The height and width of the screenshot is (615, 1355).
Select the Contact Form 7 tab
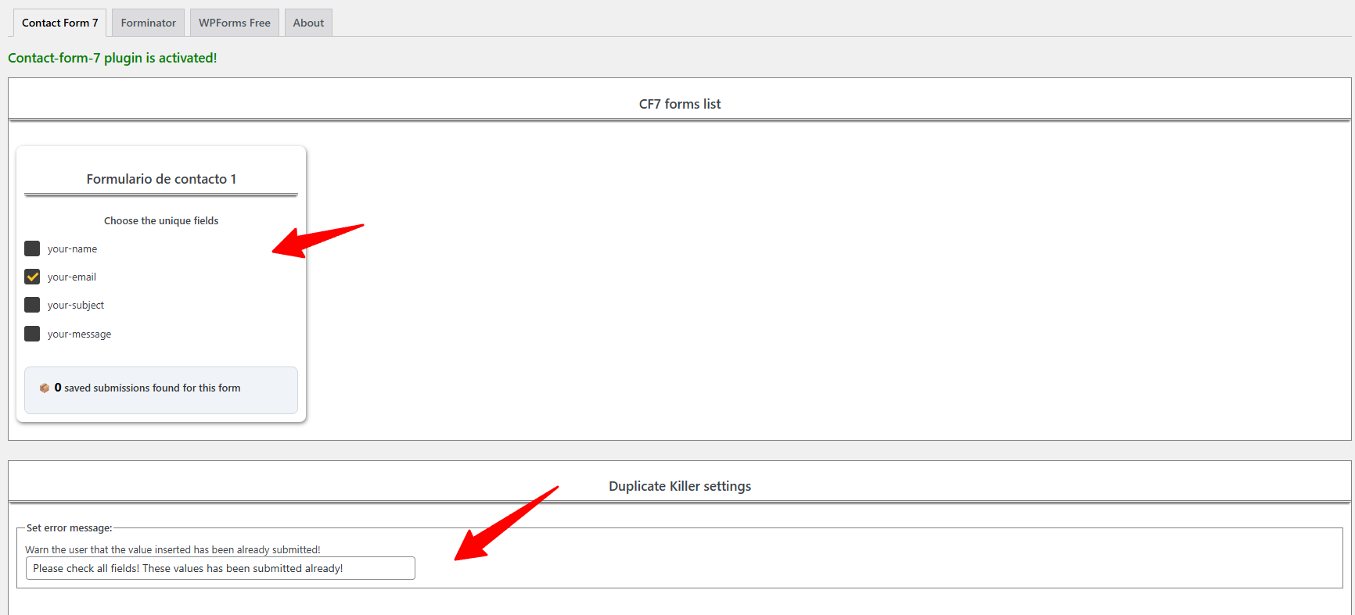click(60, 23)
